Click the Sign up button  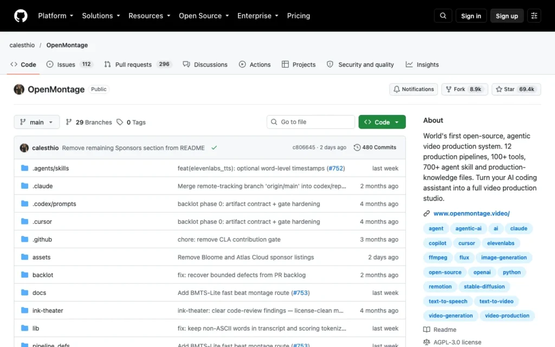507,16
